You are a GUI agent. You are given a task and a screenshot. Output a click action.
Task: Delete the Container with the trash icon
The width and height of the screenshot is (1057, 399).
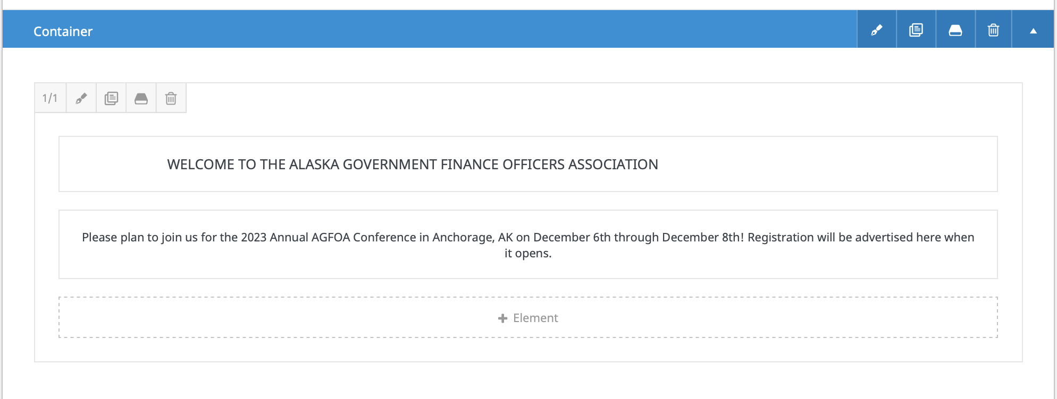tap(993, 30)
